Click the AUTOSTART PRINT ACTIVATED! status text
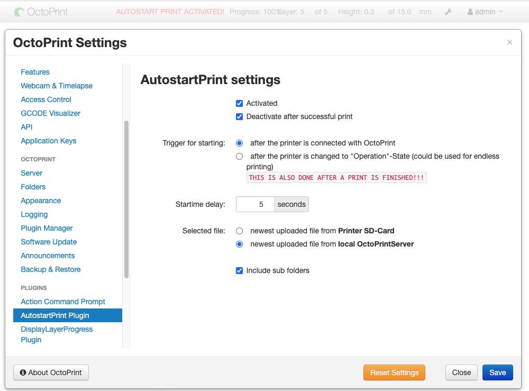This screenshot has width=529, height=391. pyautogui.click(x=170, y=12)
